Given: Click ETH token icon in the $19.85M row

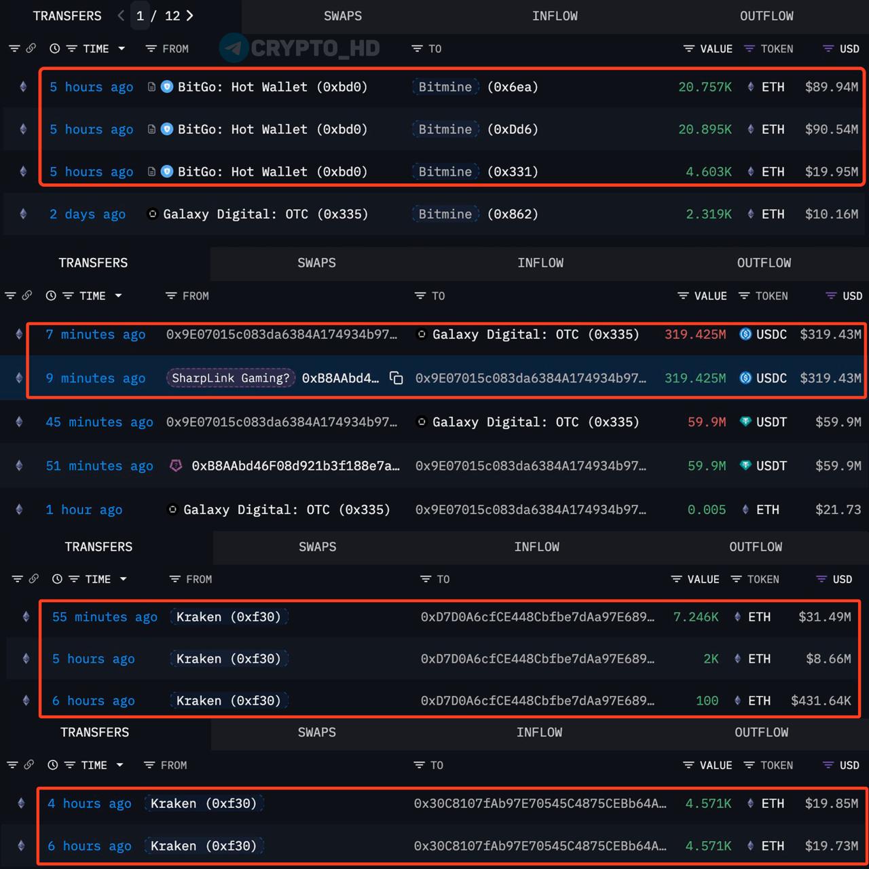Looking at the screenshot, I should 750,803.
